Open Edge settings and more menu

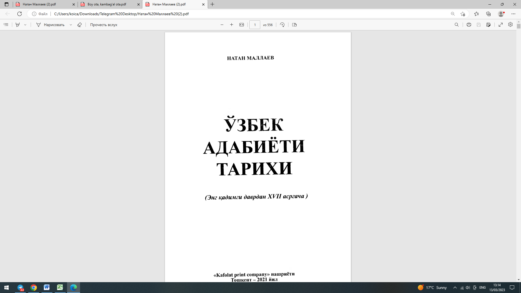pyautogui.click(x=513, y=14)
